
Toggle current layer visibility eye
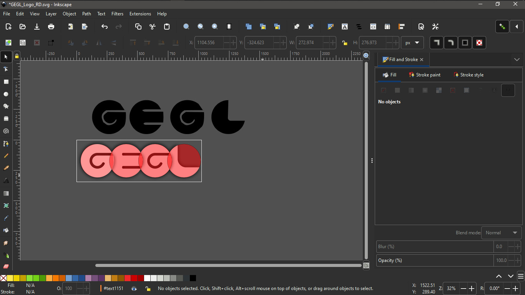click(x=134, y=288)
